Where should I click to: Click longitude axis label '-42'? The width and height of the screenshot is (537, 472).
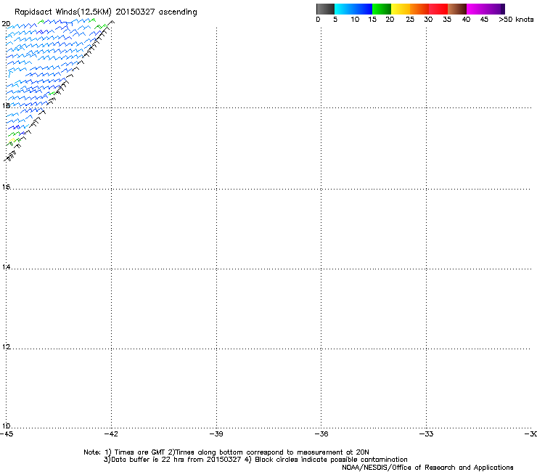tap(111, 434)
